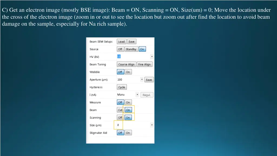Click Load for Beam SEM Setups
The image size is (277, 156).
pos(121,41)
